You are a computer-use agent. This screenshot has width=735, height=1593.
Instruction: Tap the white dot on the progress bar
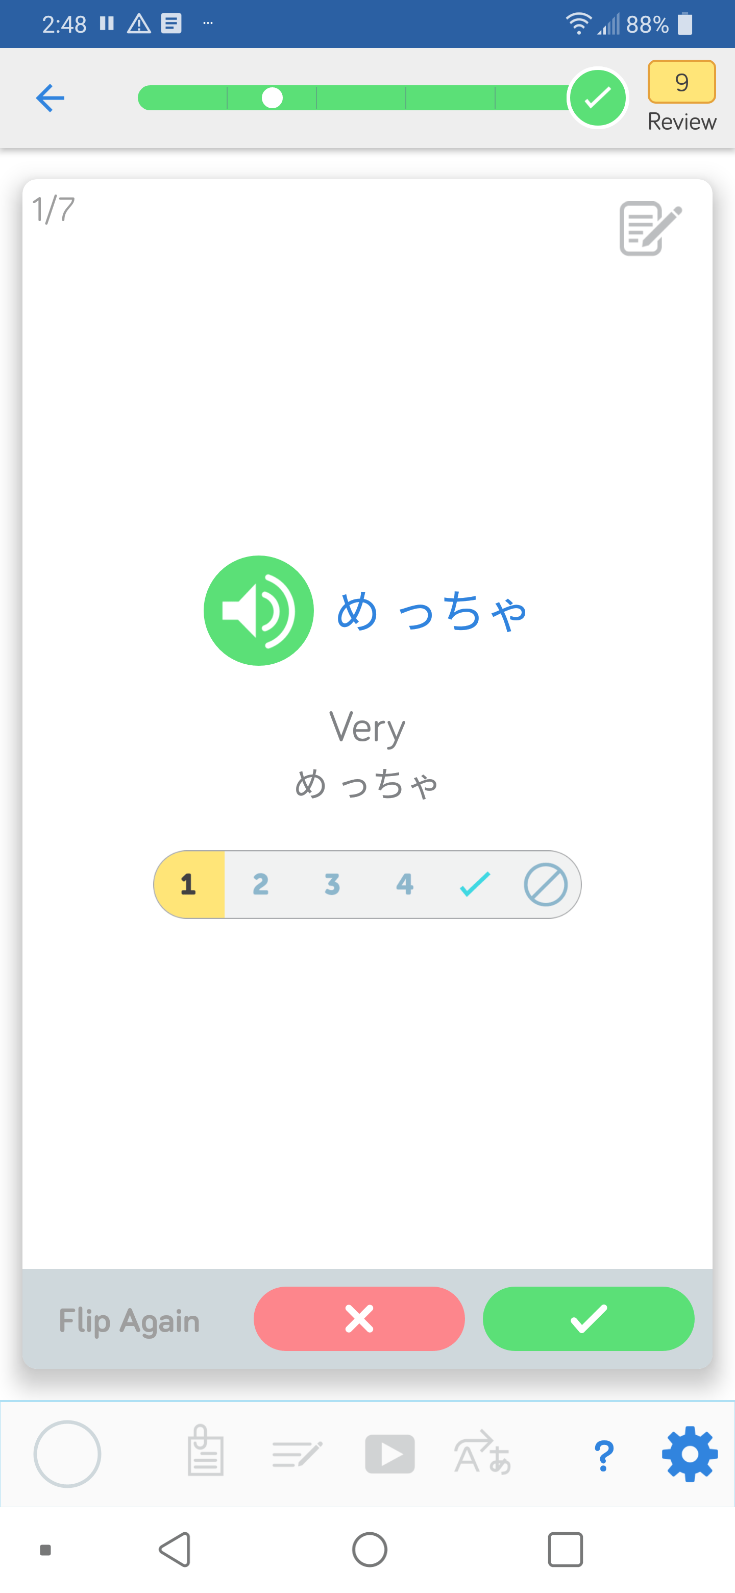[272, 98]
